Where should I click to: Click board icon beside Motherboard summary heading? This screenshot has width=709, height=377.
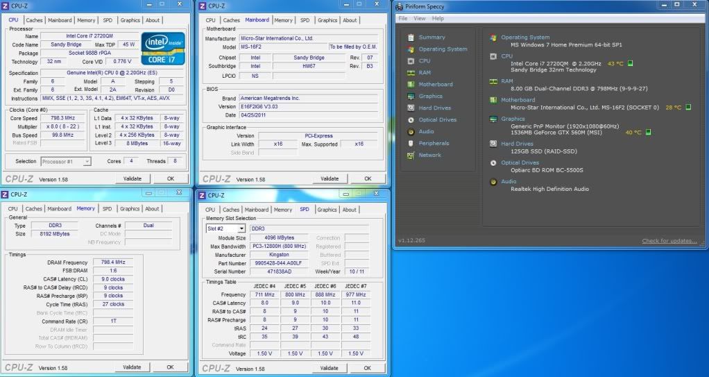point(493,100)
